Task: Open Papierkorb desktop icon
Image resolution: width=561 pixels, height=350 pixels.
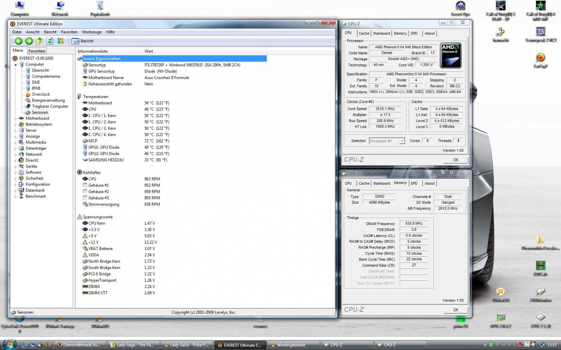Action: (x=100, y=9)
